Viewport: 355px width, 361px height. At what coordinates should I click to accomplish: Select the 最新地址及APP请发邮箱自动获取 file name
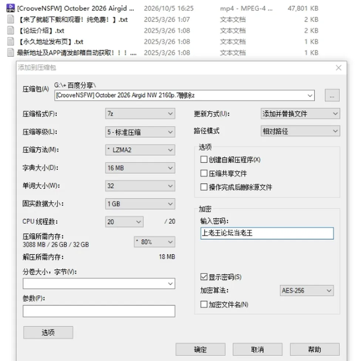[77, 53]
